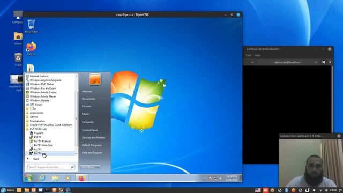Open the Shut down options arrow
Viewport: 343px width, 193px height.
(98, 167)
